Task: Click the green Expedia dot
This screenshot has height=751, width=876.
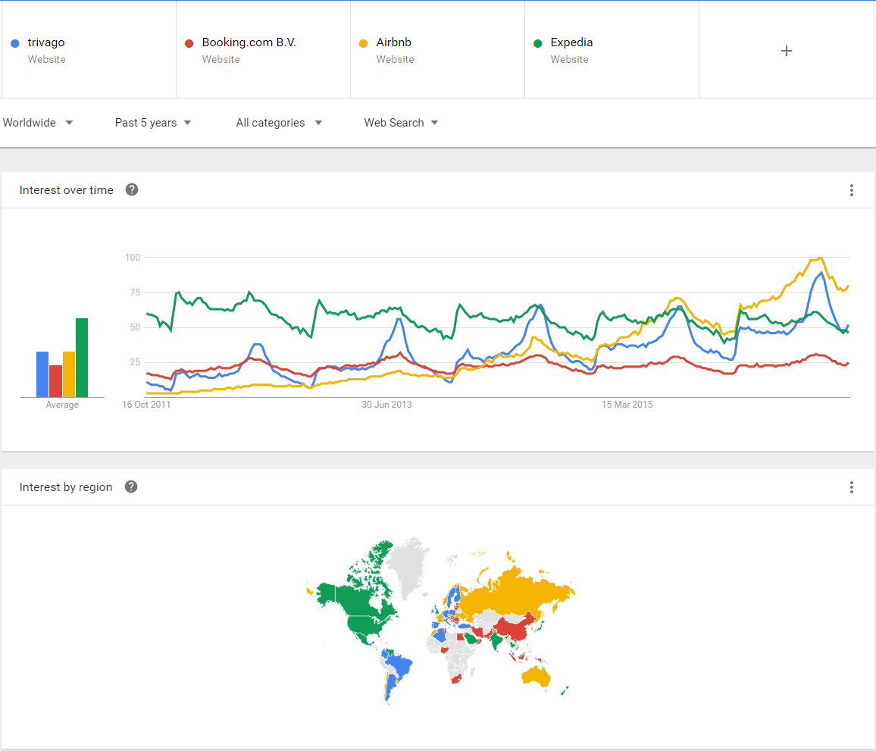Action: click(538, 43)
